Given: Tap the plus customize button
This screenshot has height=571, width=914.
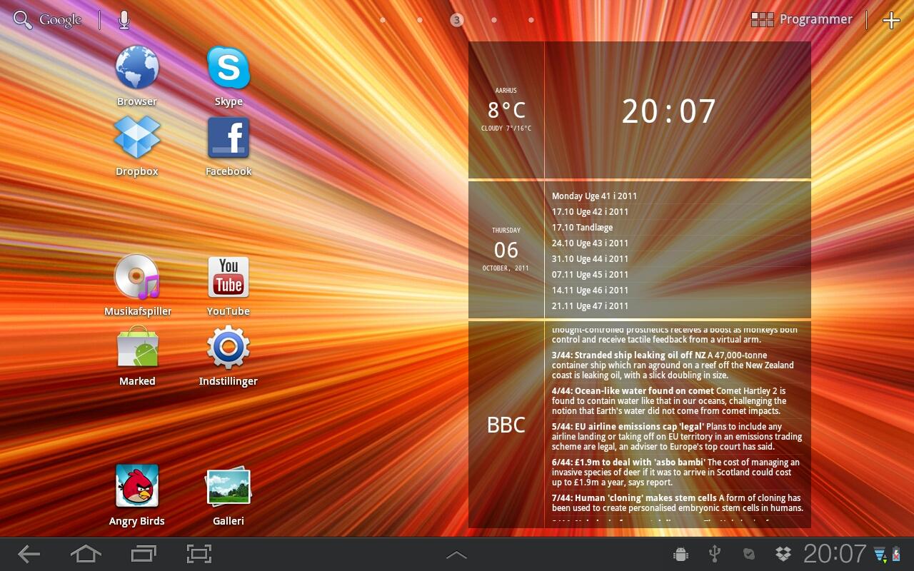Looking at the screenshot, I should [x=891, y=20].
